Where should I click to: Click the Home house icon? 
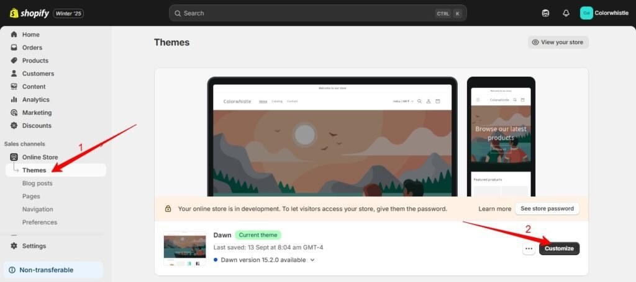14,34
